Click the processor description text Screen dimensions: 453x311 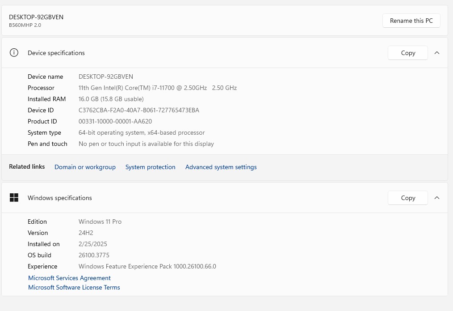click(x=158, y=88)
